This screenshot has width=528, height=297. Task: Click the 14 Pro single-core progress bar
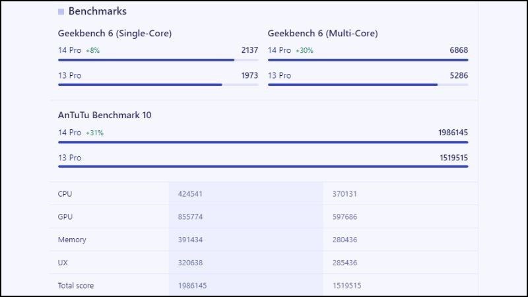tap(147, 59)
